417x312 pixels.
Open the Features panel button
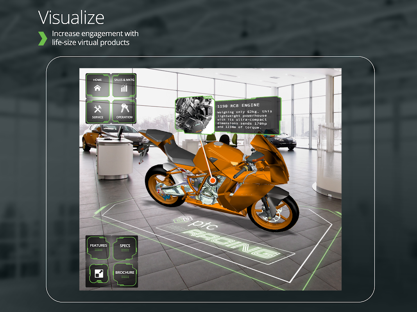pos(98,248)
